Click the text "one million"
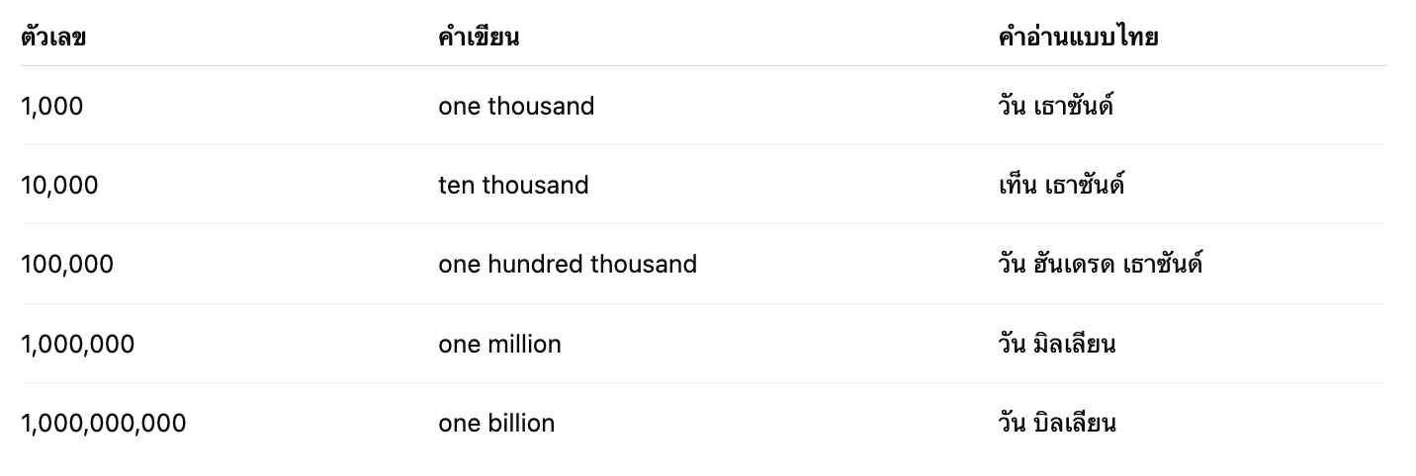The width and height of the screenshot is (1416, 476). pos(499,344)
